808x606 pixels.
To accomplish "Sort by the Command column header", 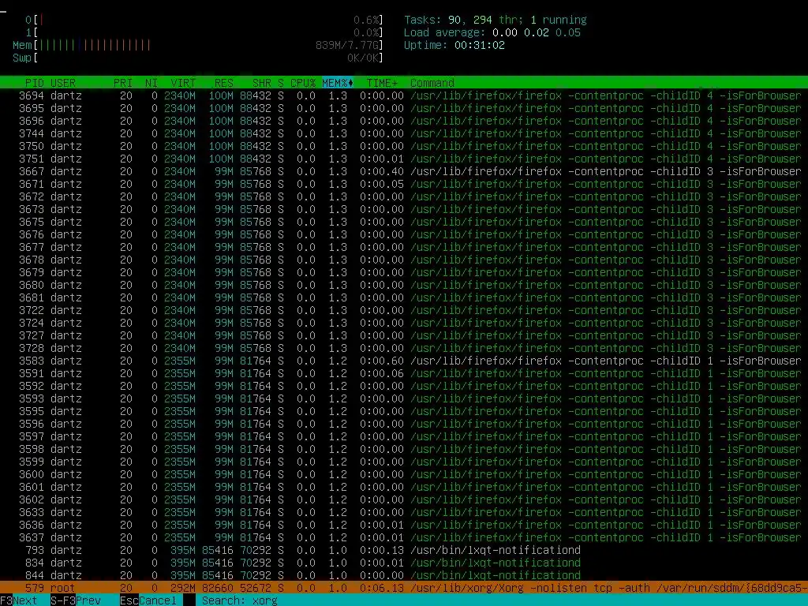I will pyautogui.click(x=432, y=83).
